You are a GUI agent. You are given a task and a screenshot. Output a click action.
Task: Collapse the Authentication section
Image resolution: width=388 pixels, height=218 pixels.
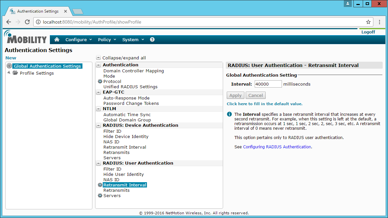click(x=98, y=65)
